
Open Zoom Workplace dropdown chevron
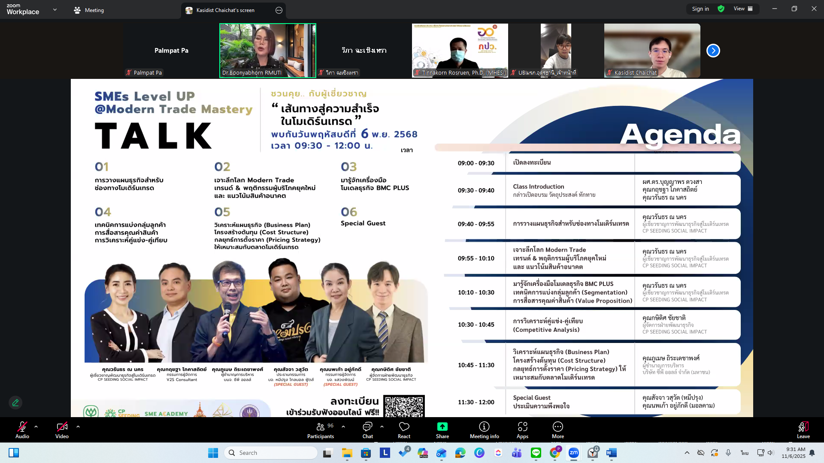click(55, 9)
